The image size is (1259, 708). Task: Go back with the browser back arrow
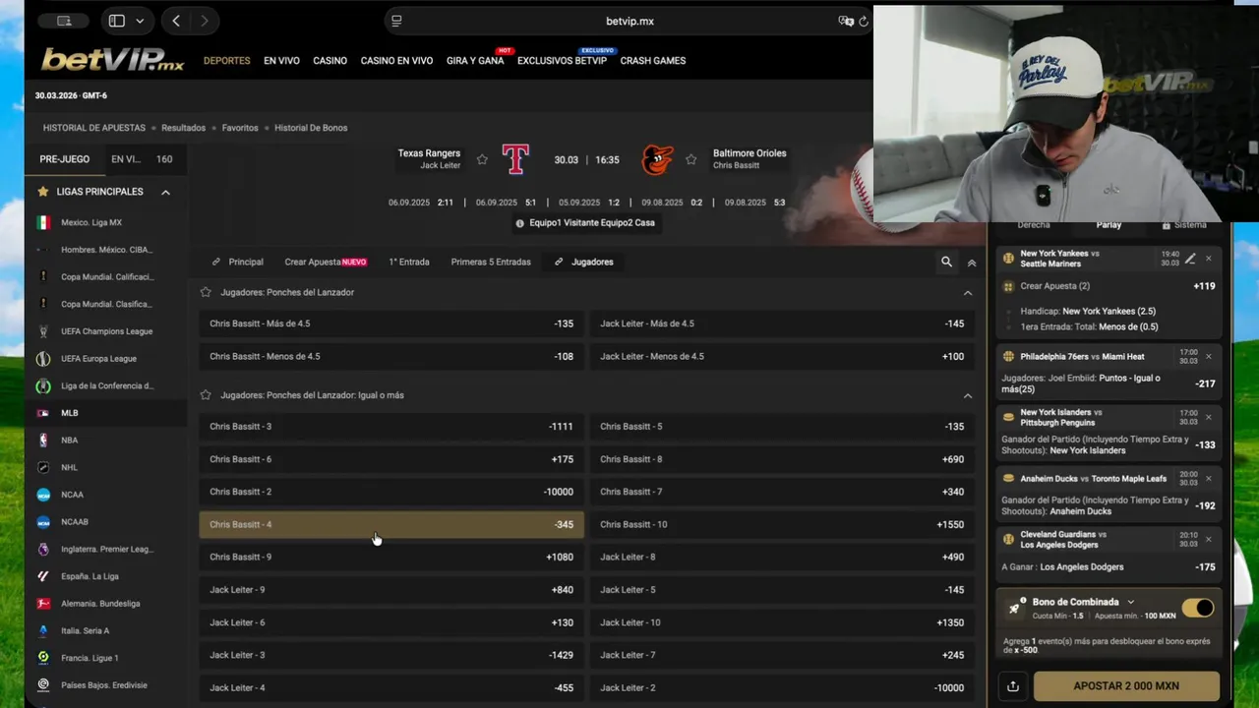(176, 21)
